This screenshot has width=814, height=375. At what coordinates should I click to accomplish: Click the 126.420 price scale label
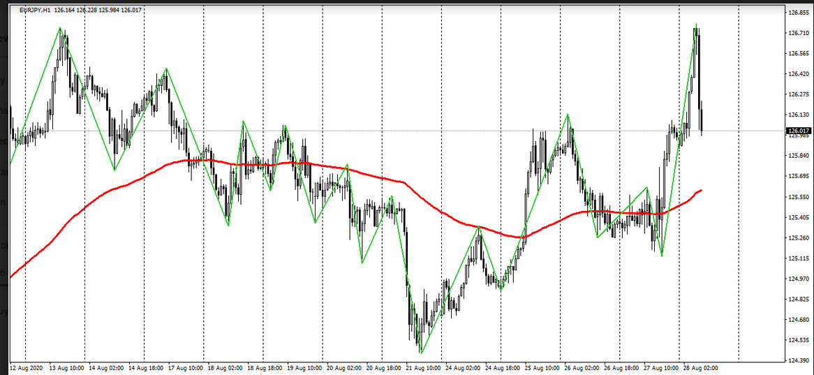[799, 74]
